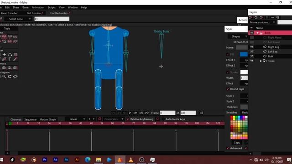
Task: Open the Actions panel header
Action: pos(243,20)
